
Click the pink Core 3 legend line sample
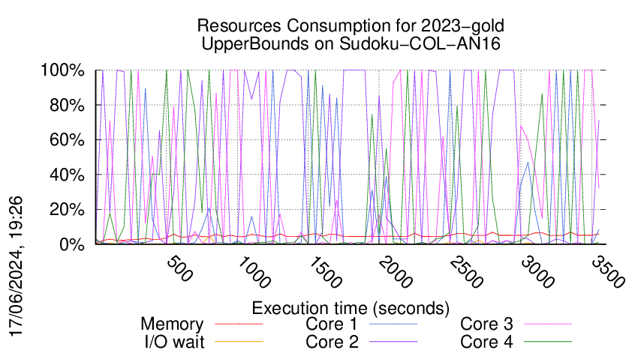(548, 324)
